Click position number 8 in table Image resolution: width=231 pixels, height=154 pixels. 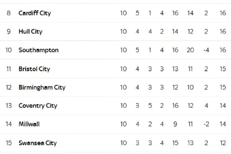pos(8,13)
